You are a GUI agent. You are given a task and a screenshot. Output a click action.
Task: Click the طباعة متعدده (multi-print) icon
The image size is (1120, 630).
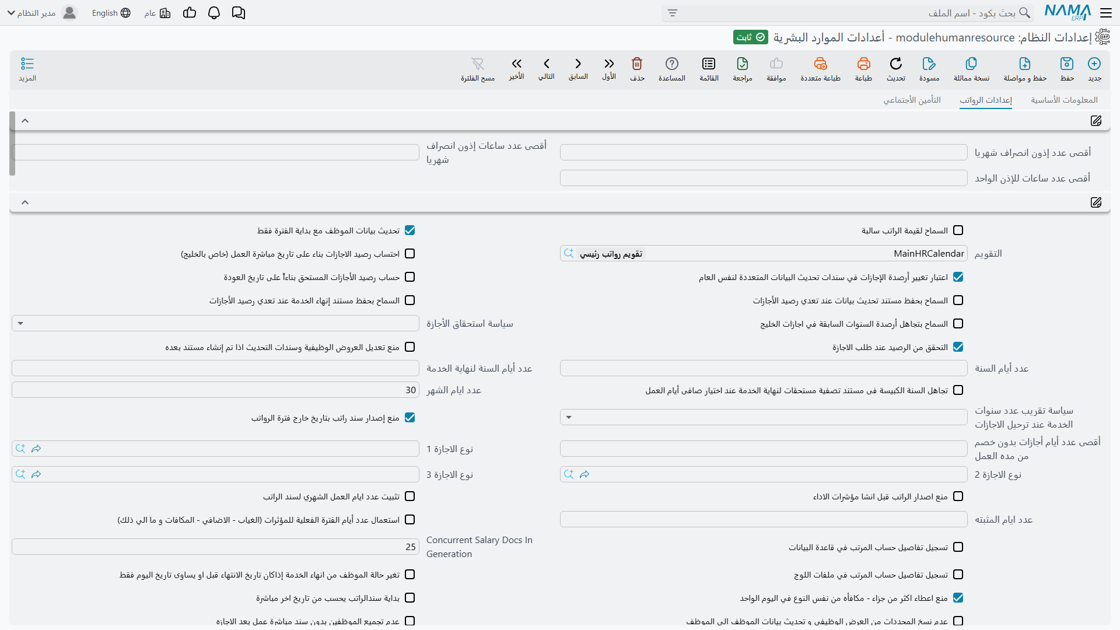tap(820, 64)
